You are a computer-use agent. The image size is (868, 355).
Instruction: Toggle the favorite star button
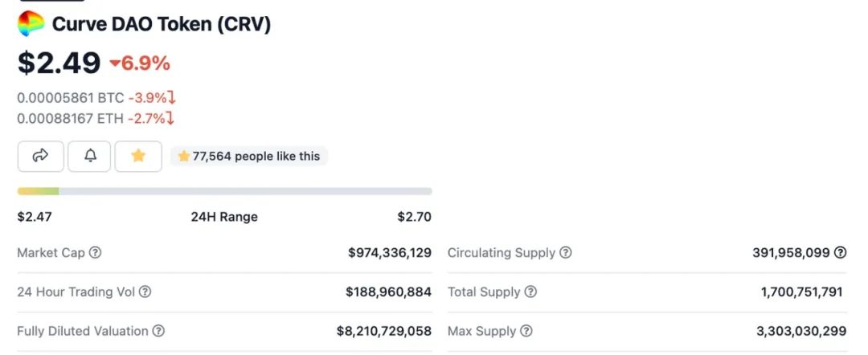138,157
